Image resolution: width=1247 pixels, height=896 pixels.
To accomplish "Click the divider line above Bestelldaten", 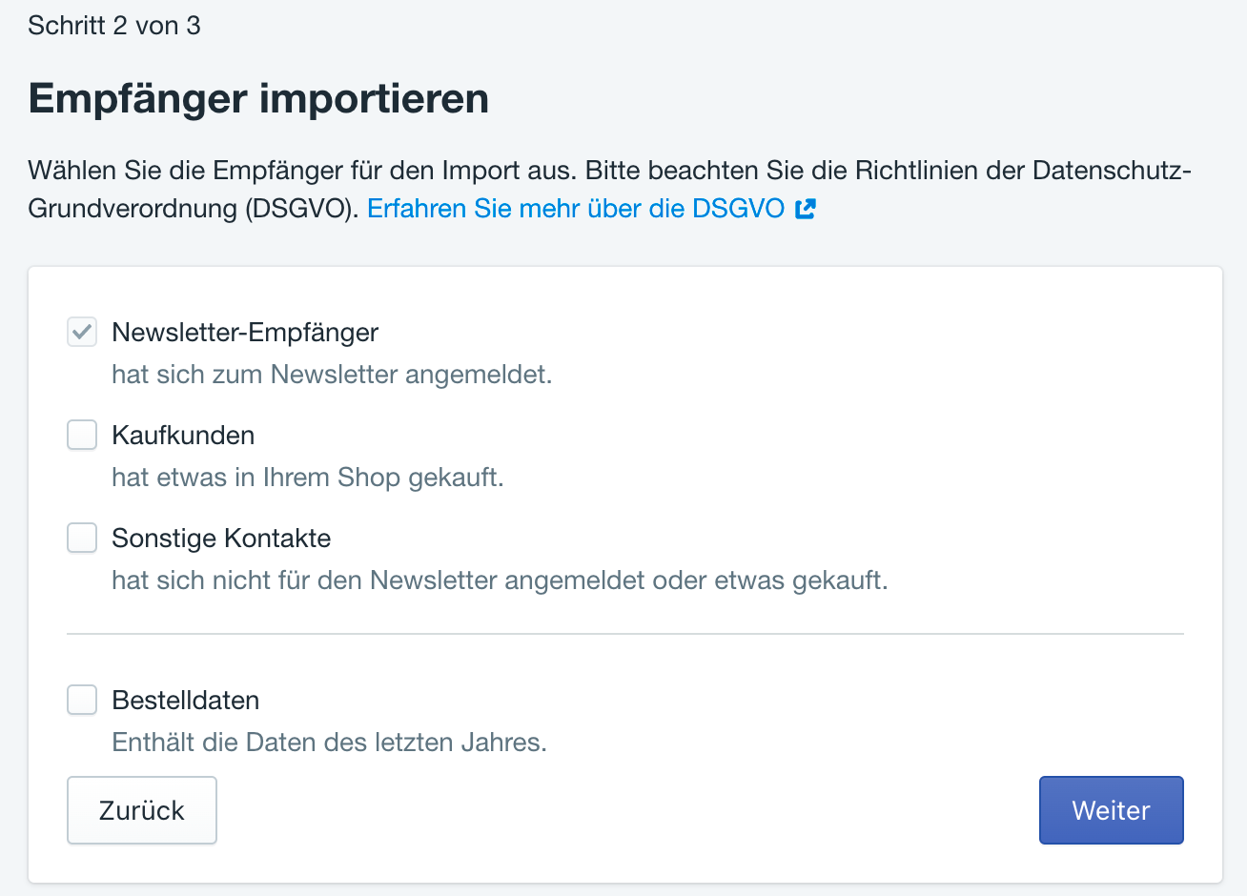I will pyautogui.click(x=624, y=634).
